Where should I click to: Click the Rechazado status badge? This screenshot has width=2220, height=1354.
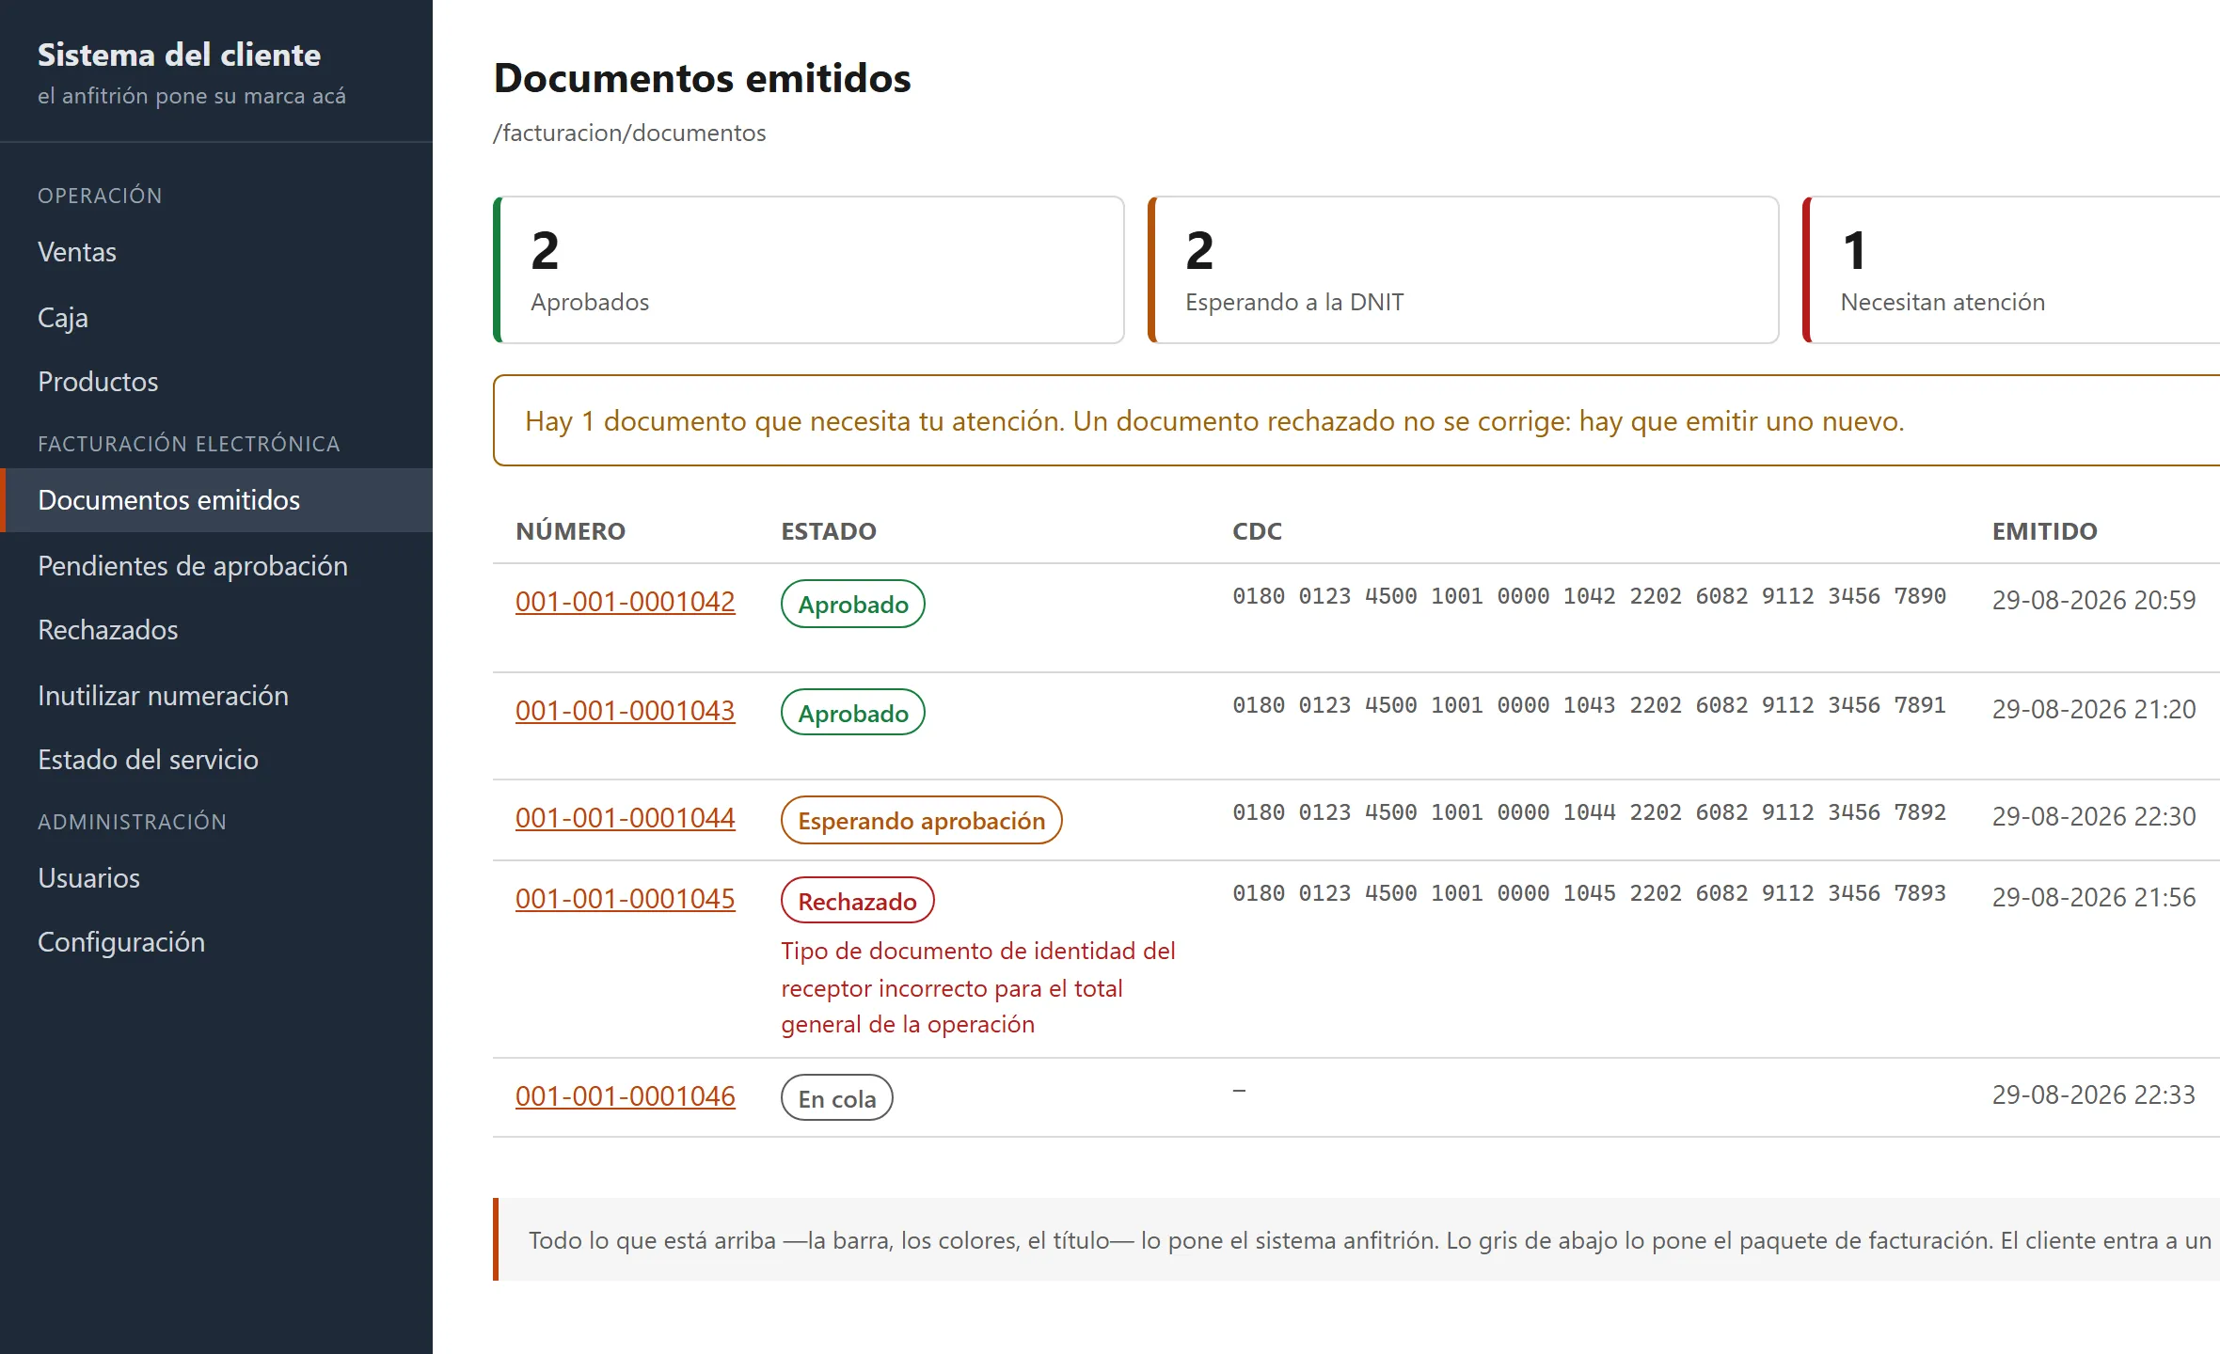858,901
